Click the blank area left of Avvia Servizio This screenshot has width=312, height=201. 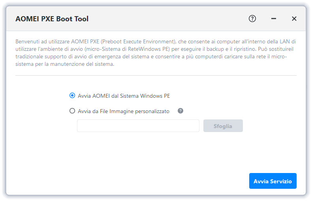(x=158, y=181)
